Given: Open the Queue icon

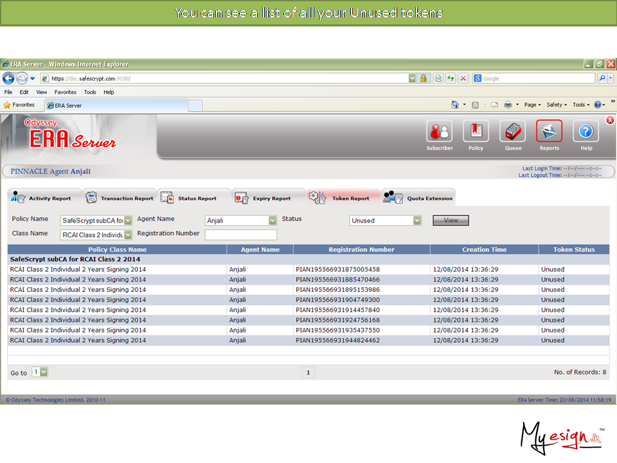Looking at the screenshot, I should 513,132.
